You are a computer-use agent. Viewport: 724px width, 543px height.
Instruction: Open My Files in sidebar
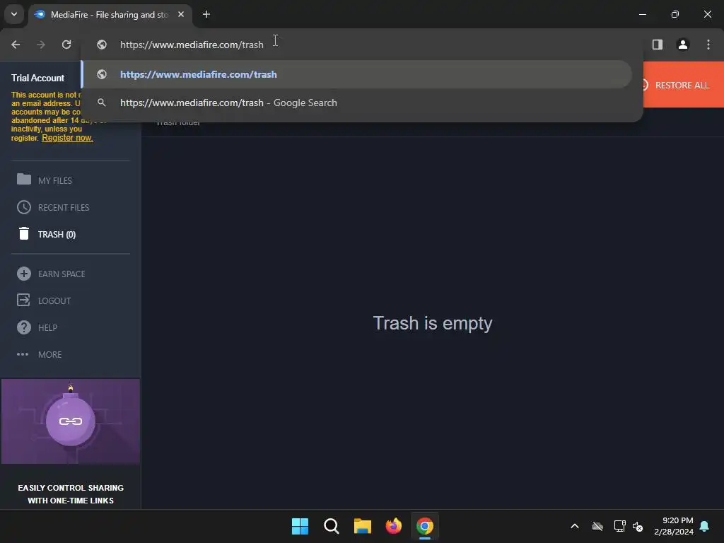(55, 180)
